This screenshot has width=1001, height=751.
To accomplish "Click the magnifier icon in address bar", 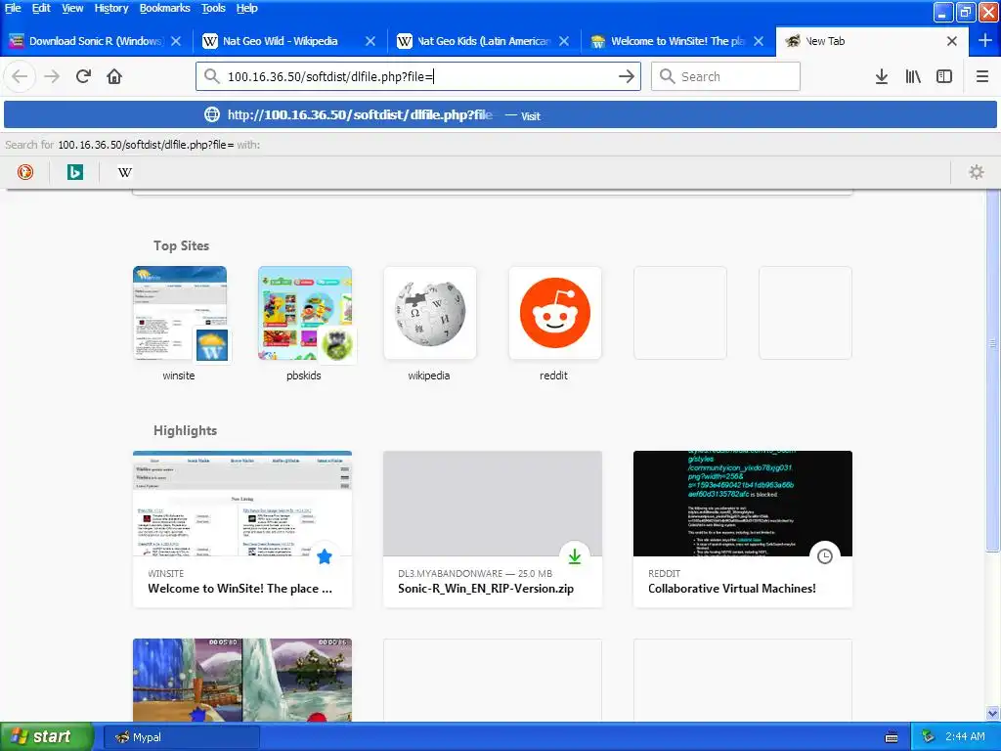I will tap(211, 76).
